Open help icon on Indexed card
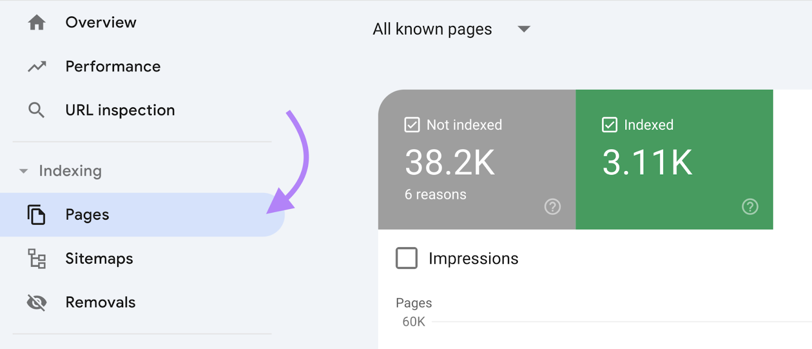Viewport: 812px width, 349px height. point(750,206)
